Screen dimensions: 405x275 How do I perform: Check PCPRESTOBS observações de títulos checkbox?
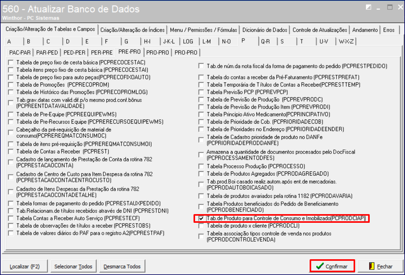(x=11, y=226)
